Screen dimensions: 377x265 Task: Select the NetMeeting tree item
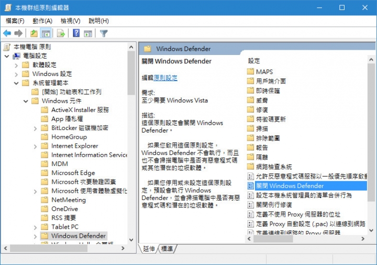click(x=69, y=200)
